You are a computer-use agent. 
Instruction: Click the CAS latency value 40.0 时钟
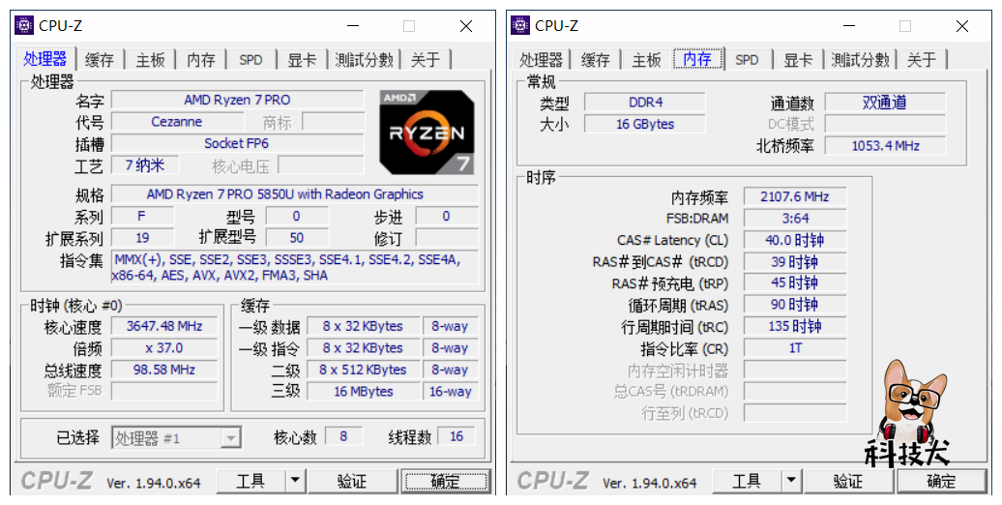(795, 240)
